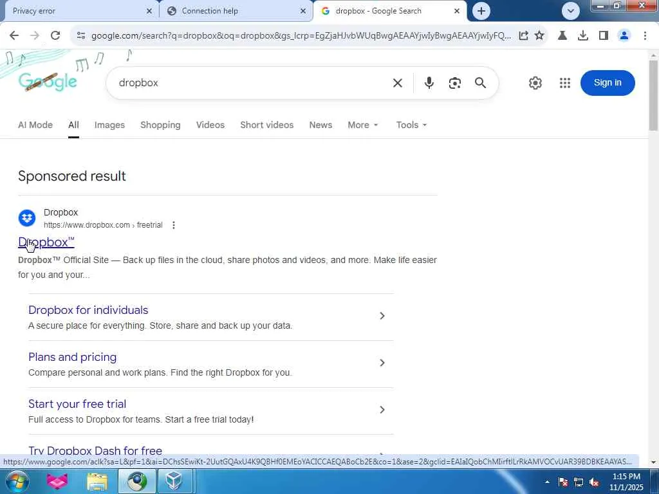Open Try Dropbox Dash for free link
This screenshot has height=494, width=659.
pyautogui.click(x=95, y=450)
